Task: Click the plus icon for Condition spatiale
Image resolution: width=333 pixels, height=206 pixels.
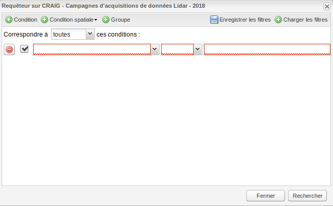Action: click(x=44, y=20)
